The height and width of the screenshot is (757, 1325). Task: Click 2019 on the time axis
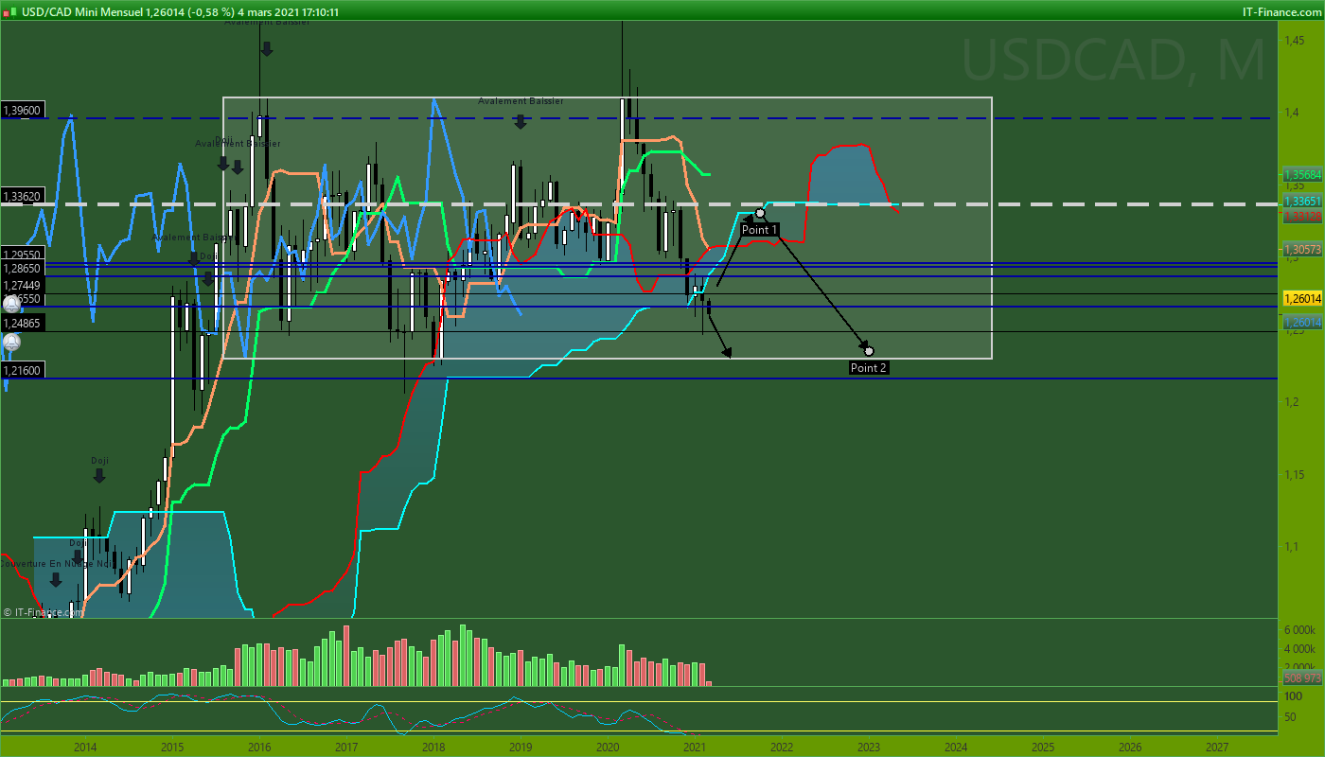[521, 748]
